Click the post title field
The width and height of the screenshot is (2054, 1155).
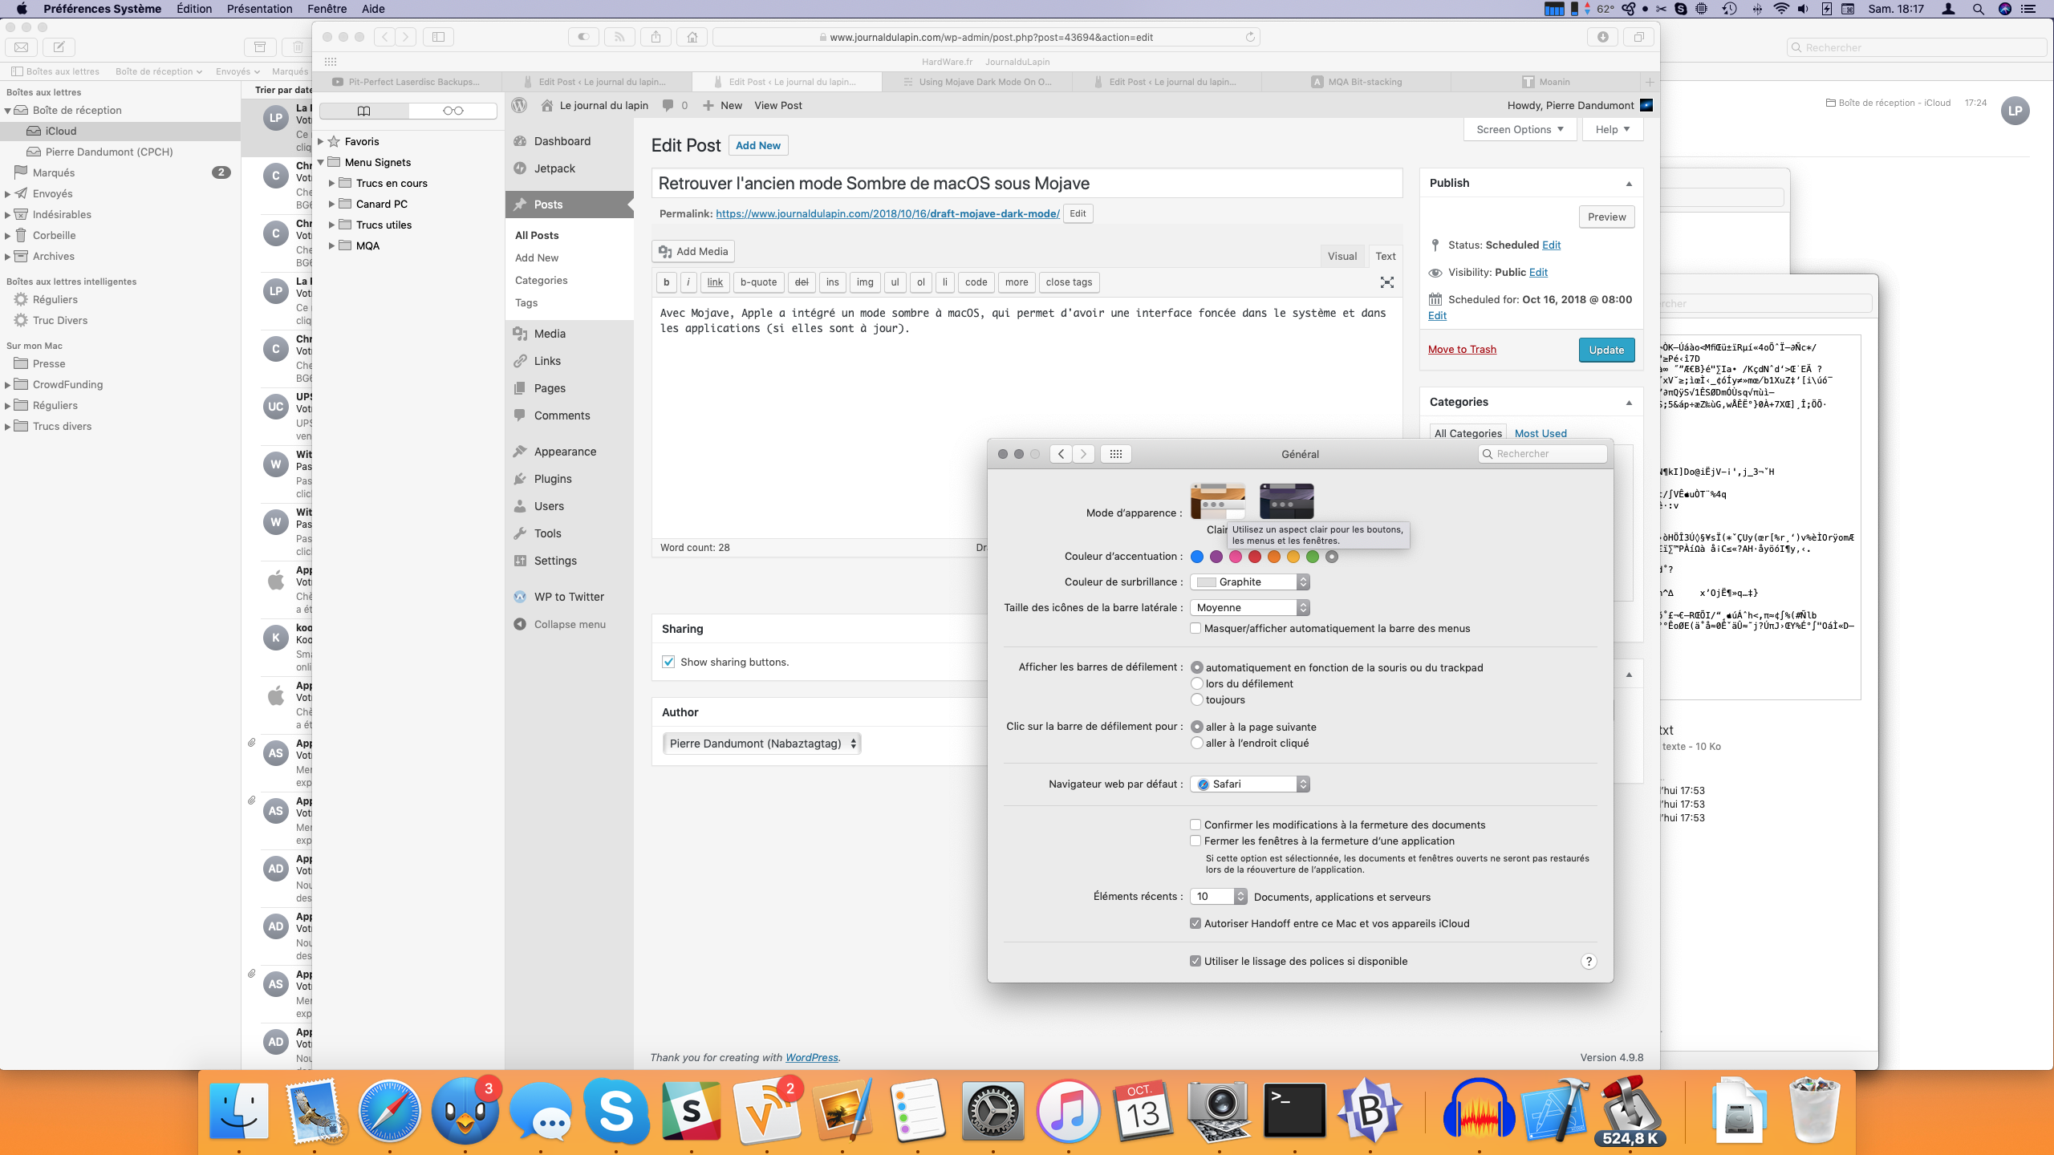pyautogui.click(x=1027, y=184)
